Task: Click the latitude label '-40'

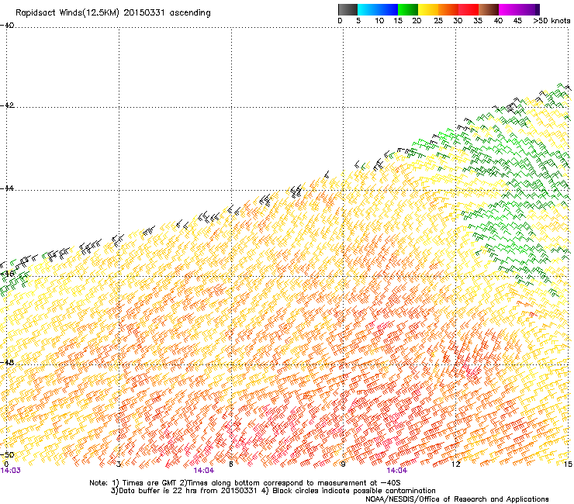Action: pos(7,26)
